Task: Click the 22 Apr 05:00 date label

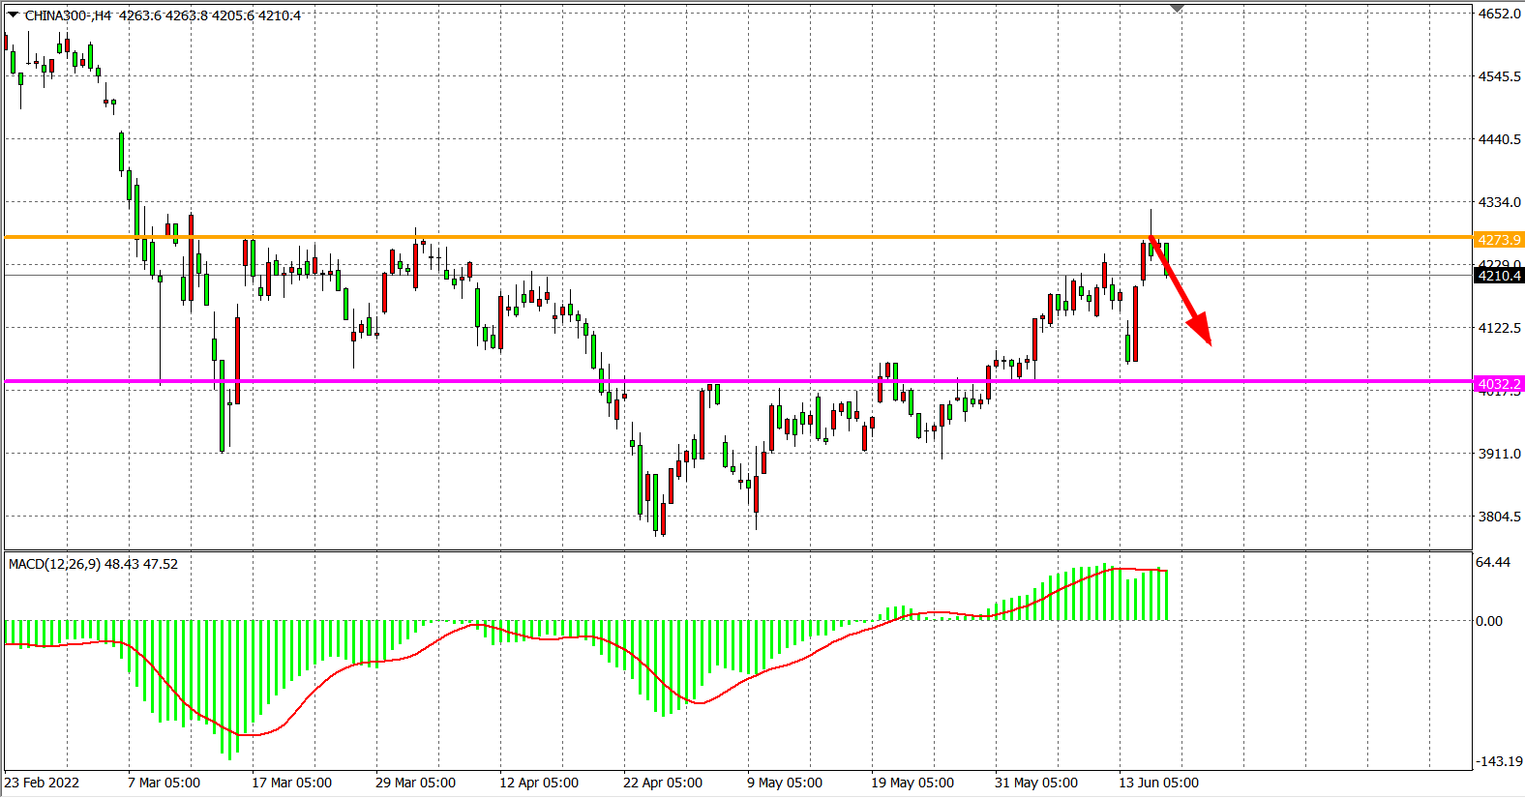Action: 663,783
